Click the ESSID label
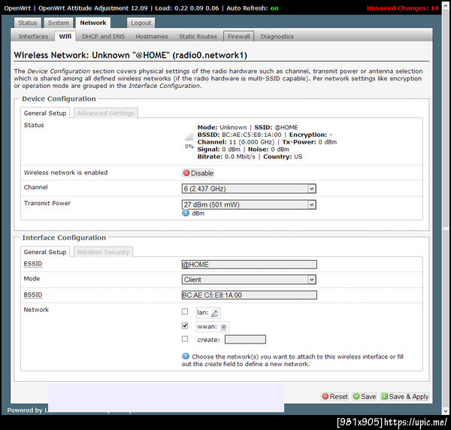Screen dimensions: 451x430 point(33,264)
